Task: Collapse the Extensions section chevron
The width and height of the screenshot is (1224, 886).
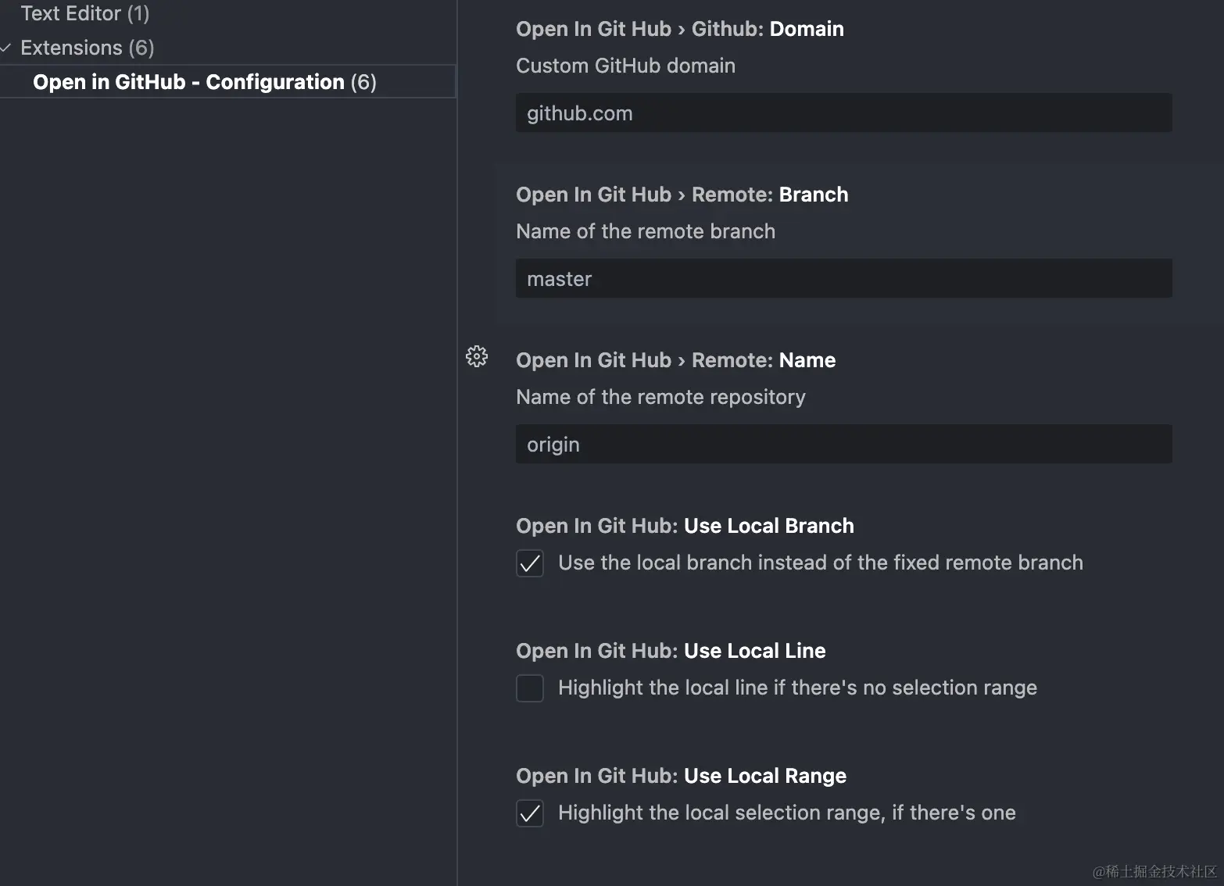Action: point(6,48)
